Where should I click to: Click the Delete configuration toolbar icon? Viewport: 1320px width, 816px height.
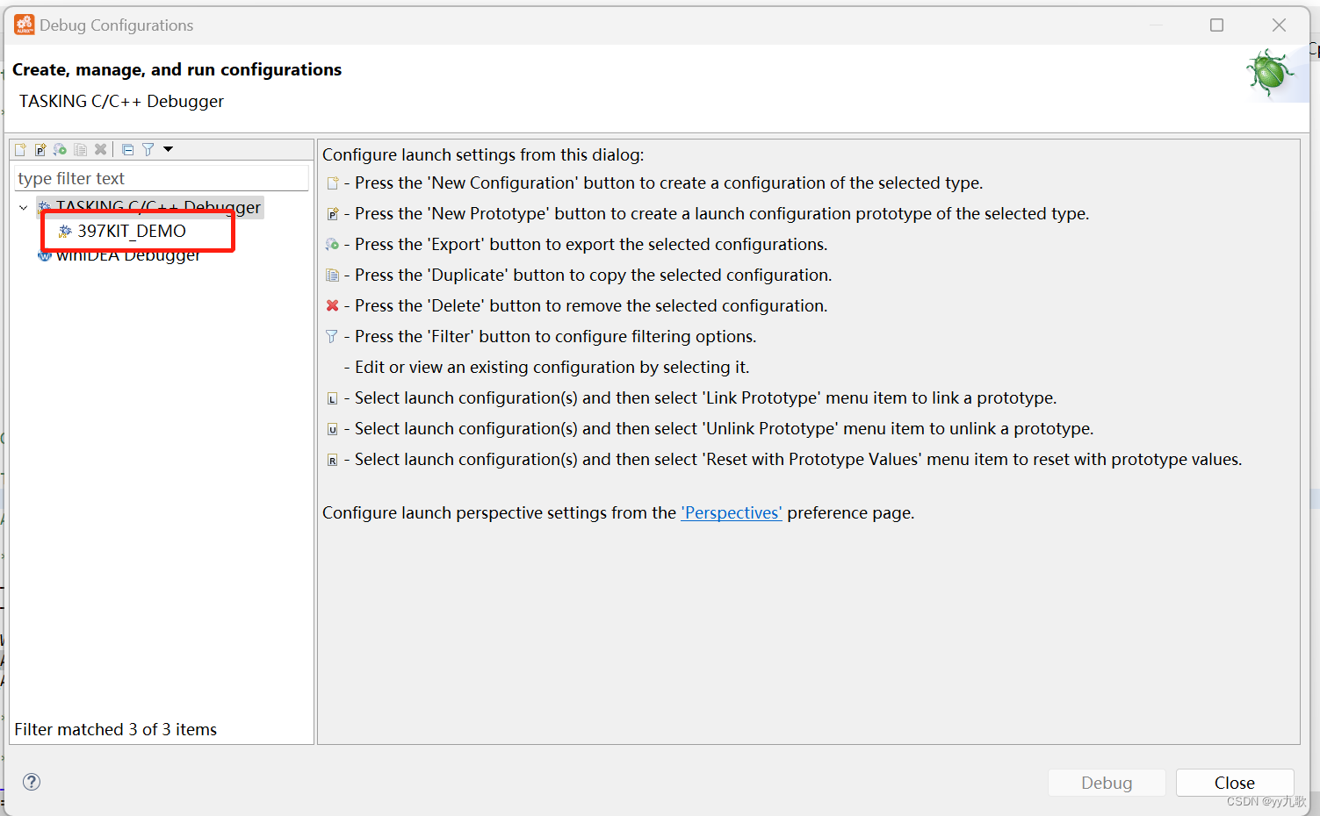click(x=100, y=149)
